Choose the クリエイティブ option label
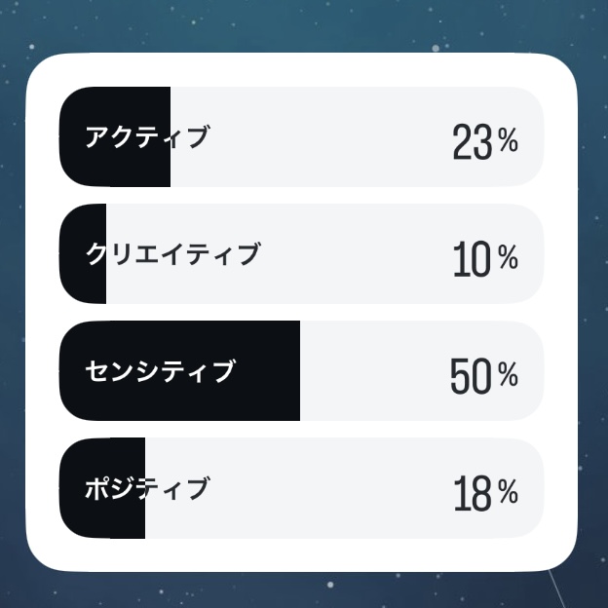The image size is (608, 608). (172, 254)
